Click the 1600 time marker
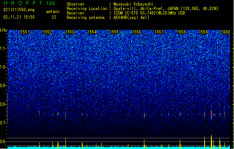Viewport: 234px width, 149px height. (x=225, y=32)
